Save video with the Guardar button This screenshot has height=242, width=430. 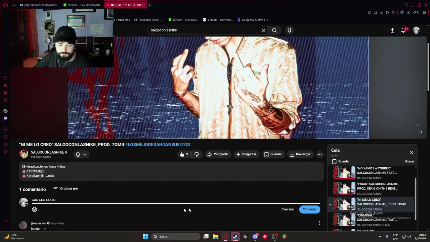coord(273,154)
